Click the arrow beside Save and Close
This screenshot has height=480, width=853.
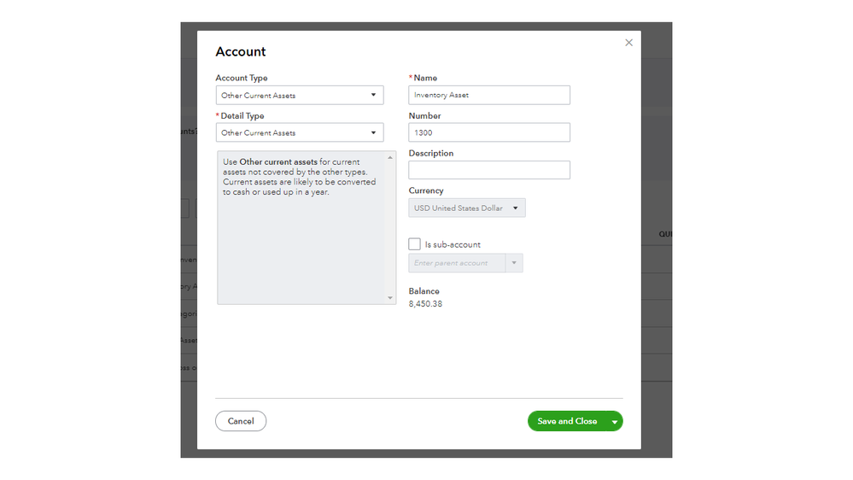tap(614, 422)
